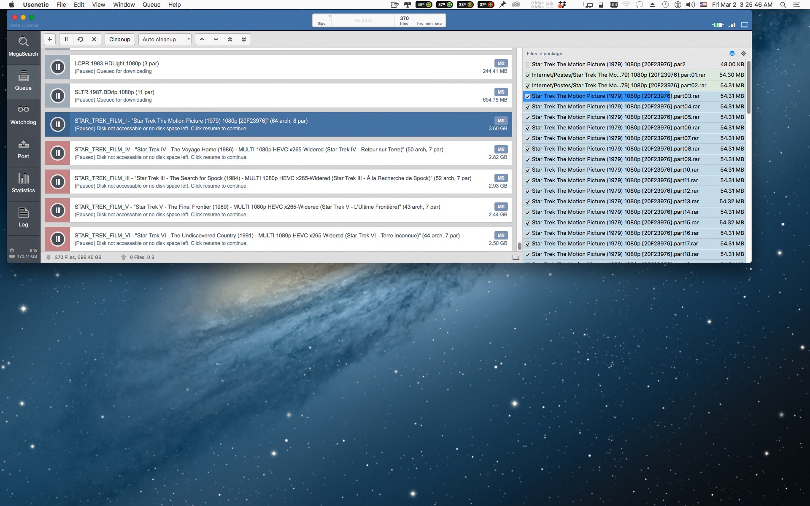Uncheck the part01.rar file checkbox
Viewport: 810px width, 506px height.
pyautogui.click(x=527, y=75)
